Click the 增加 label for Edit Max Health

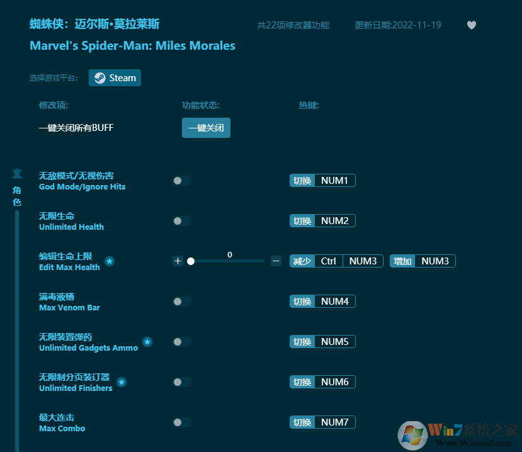pyautogui.click(x=402, y=261)
